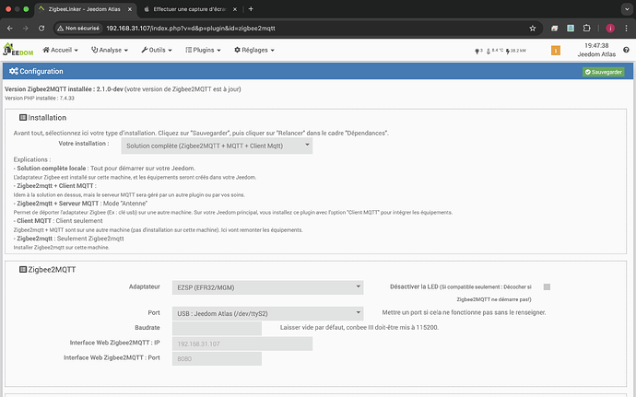Open the Votre installation dropdown
This screenshot has height=397, width=636.
(x=217, y=146)
